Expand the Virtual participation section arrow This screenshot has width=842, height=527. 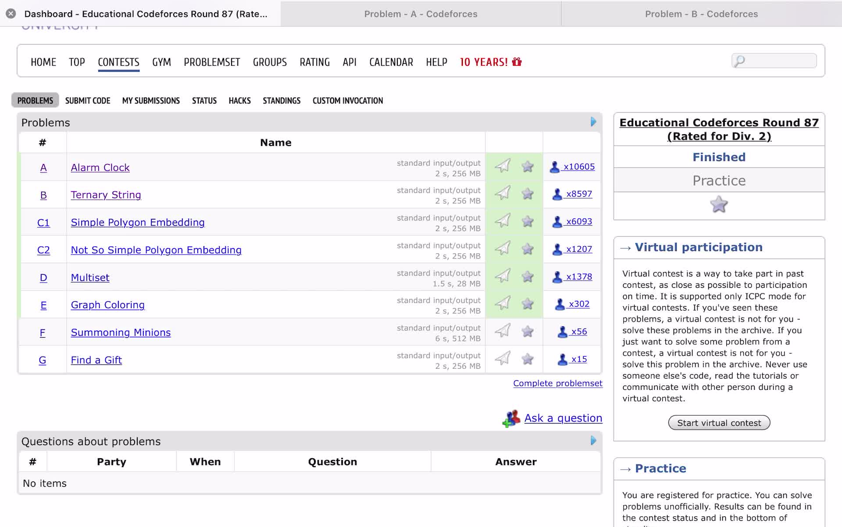pyautogui.click(x=626, y=248)
